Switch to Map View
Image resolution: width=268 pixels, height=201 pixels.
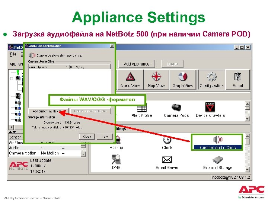coord(156,80)
